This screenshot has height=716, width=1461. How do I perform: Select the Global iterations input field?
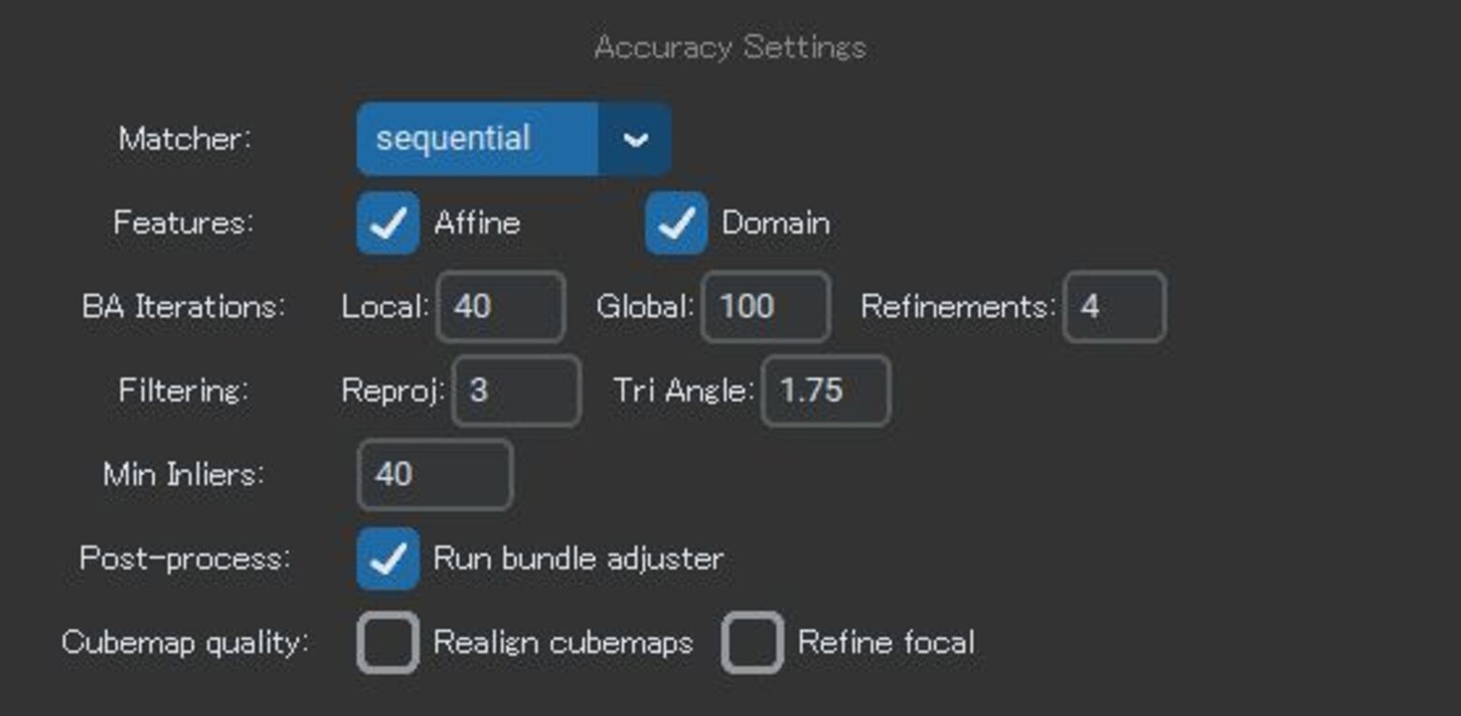click(x=765, y=307)
